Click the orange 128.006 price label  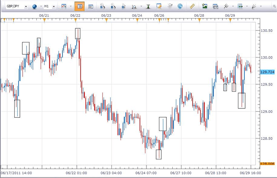[267, 164]
